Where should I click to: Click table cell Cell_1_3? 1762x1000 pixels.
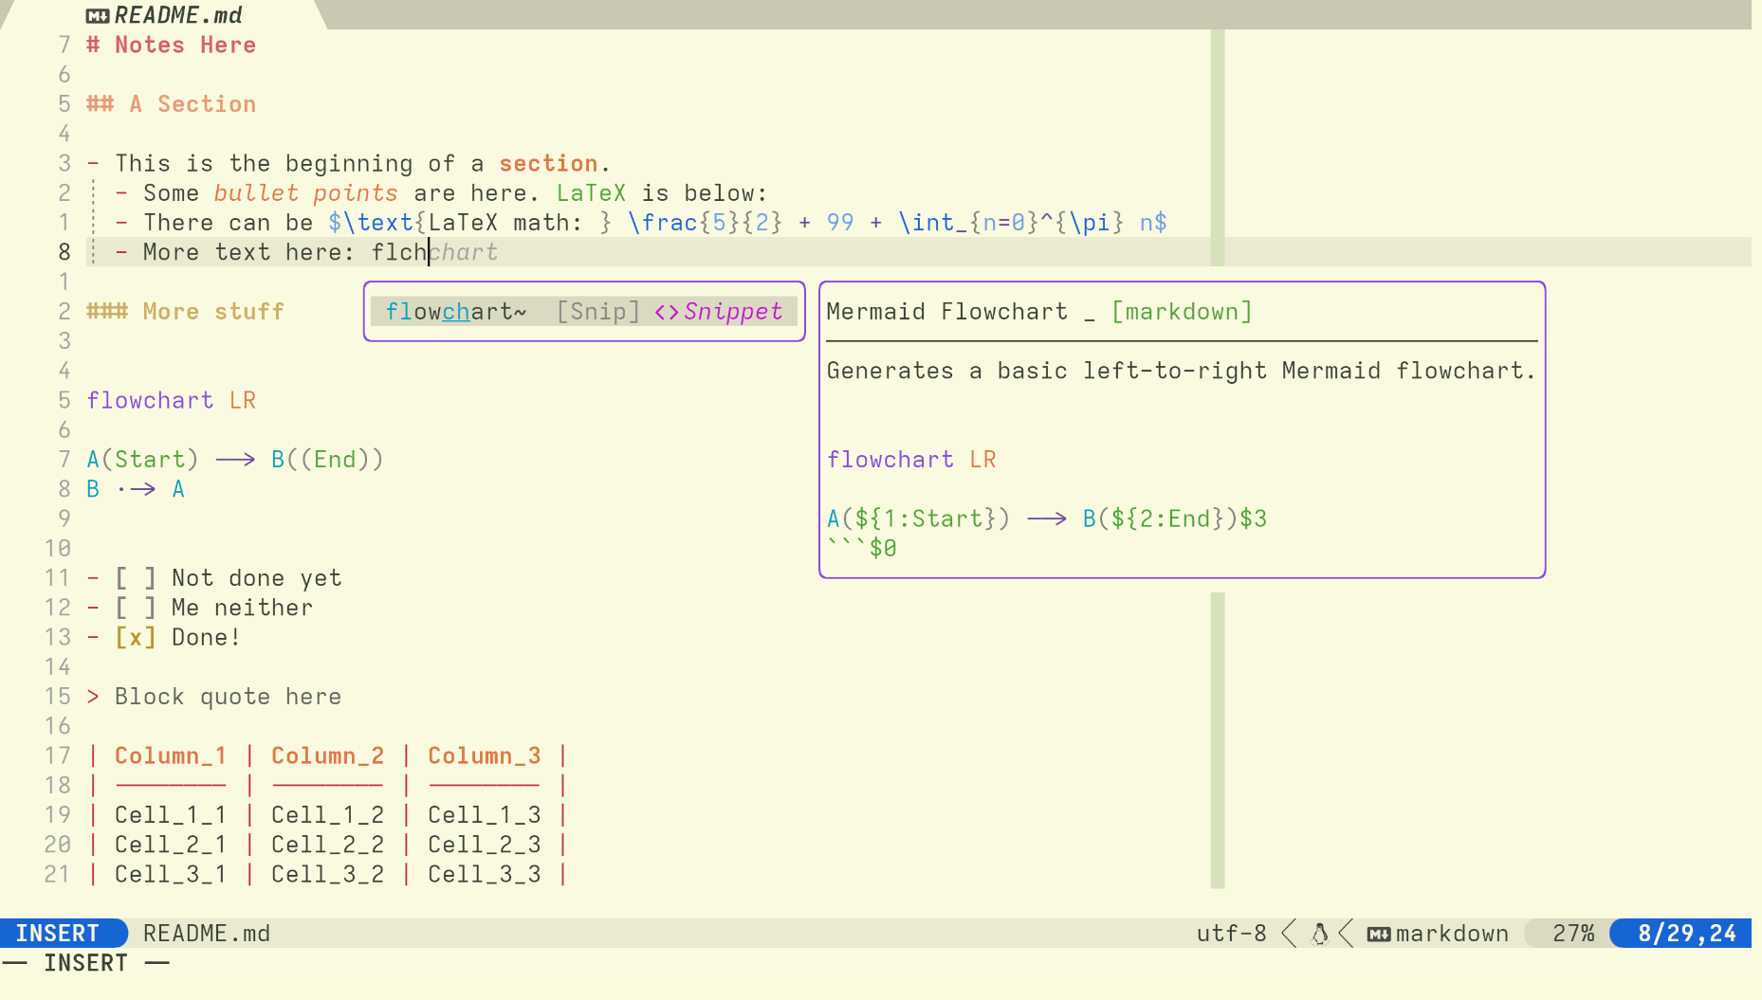[485, 815]
